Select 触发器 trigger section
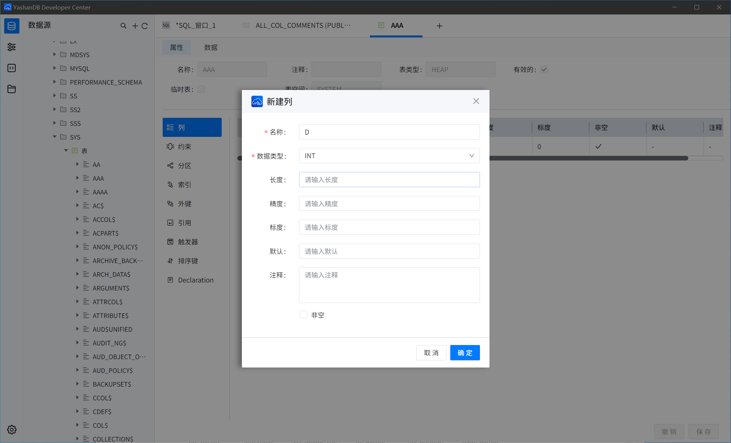Viewport: 731px width, 443px height. (x=192, y=242)
